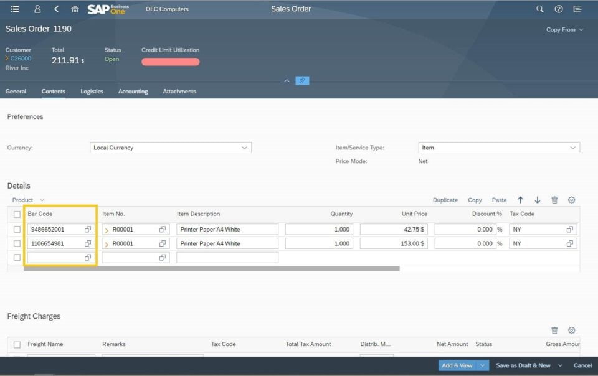The width and height of the screenshot is (598, 376).
Task: Click the unit price 153.00 $ field
Action: [x=394, y=243]
